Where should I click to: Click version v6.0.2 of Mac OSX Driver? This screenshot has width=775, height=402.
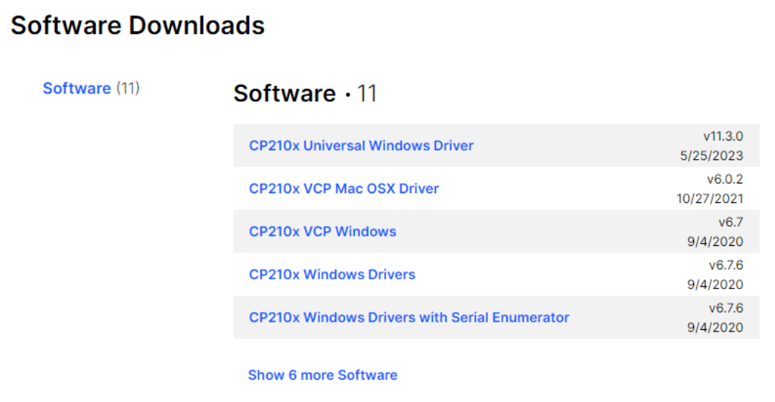724,180
